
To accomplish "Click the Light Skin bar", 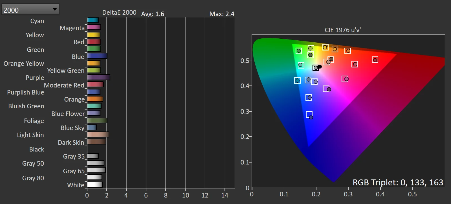I will click(x=98, y=135).
